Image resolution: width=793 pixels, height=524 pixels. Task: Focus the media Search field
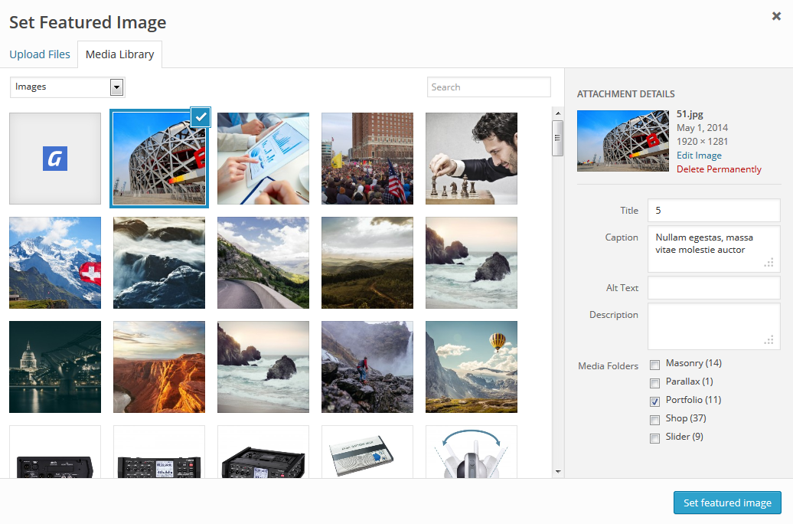pos(488,87)
